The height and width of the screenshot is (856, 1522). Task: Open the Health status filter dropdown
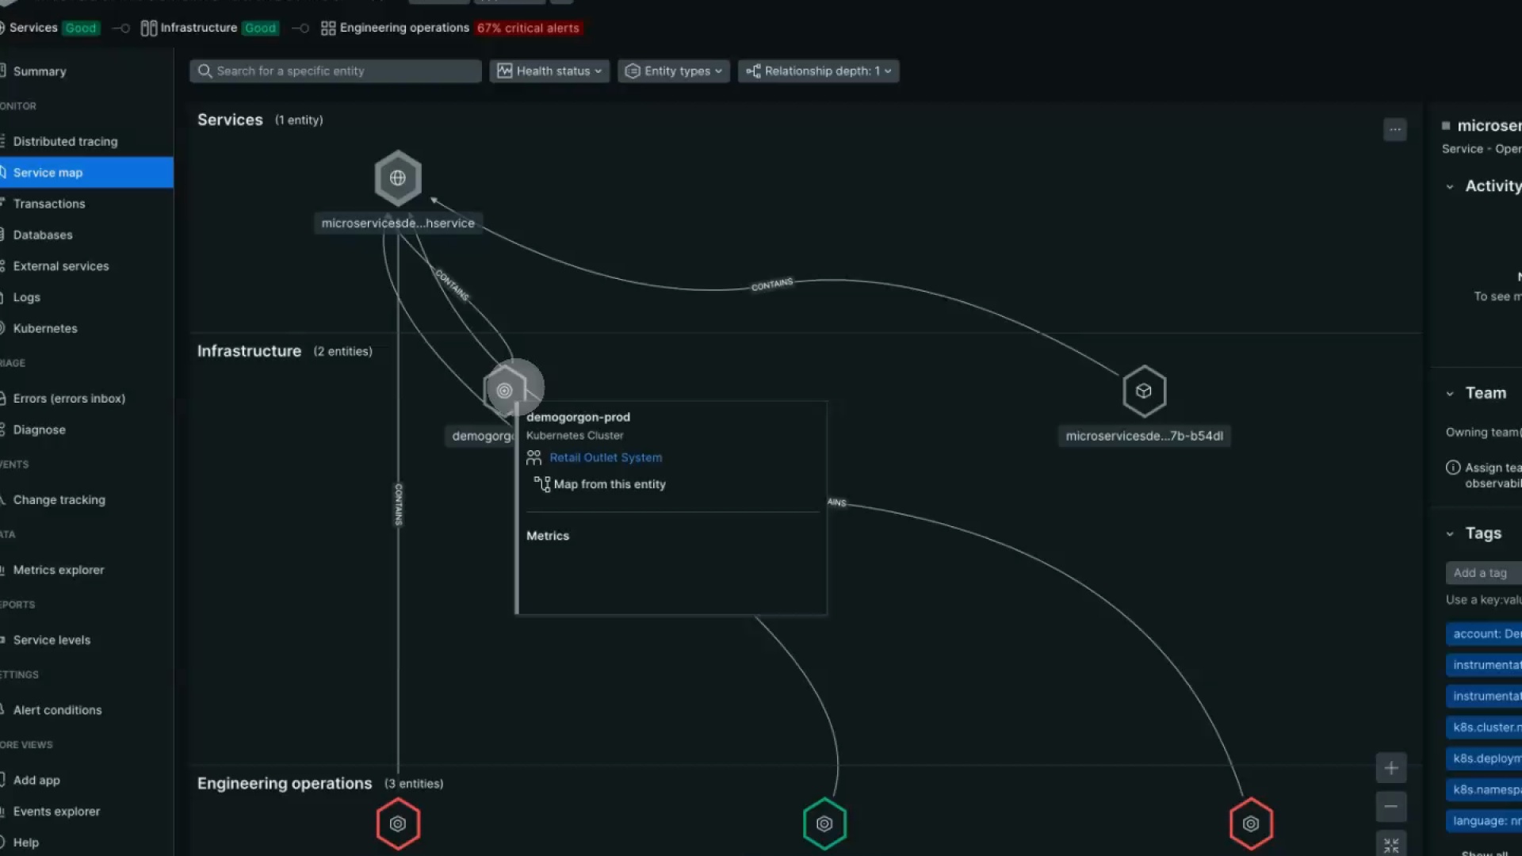tap(549, 71)
